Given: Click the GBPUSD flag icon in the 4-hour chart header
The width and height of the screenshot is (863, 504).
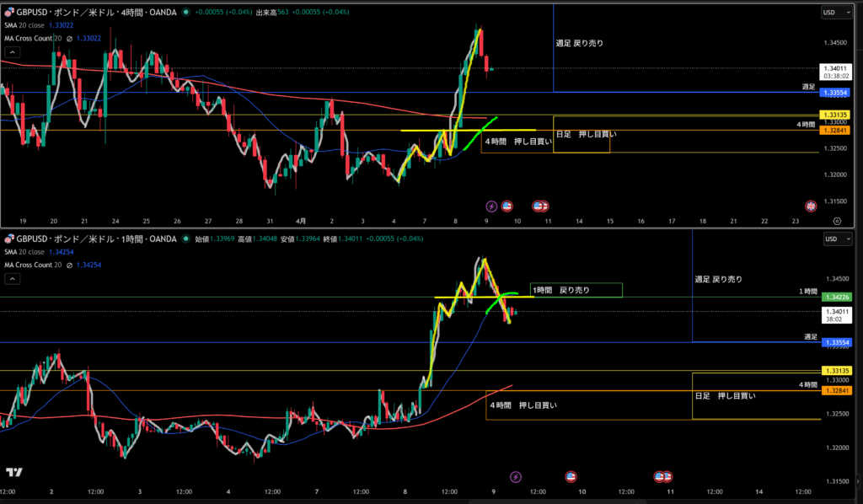Looking at the screenshot, I should tap(9, 13).
